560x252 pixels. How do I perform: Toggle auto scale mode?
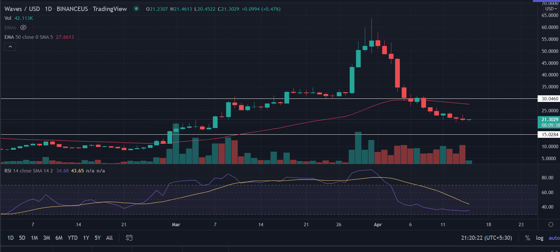coord(554,238)
